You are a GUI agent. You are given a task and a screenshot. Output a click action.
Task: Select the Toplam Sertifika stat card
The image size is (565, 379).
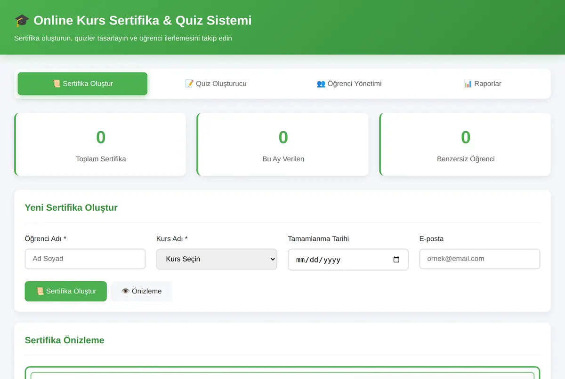tap(100, 144)
